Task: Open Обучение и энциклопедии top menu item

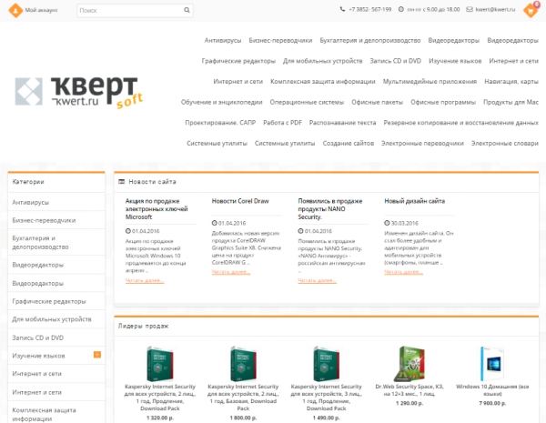Action: pyautogui.click(x=221, y=102)
